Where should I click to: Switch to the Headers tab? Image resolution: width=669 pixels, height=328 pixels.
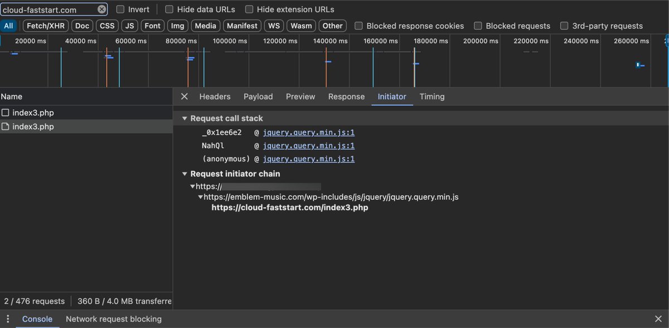tap(215, 96)
